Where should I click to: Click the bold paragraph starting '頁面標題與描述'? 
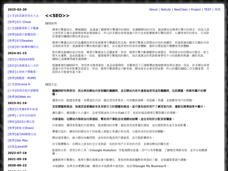point(129,106)
